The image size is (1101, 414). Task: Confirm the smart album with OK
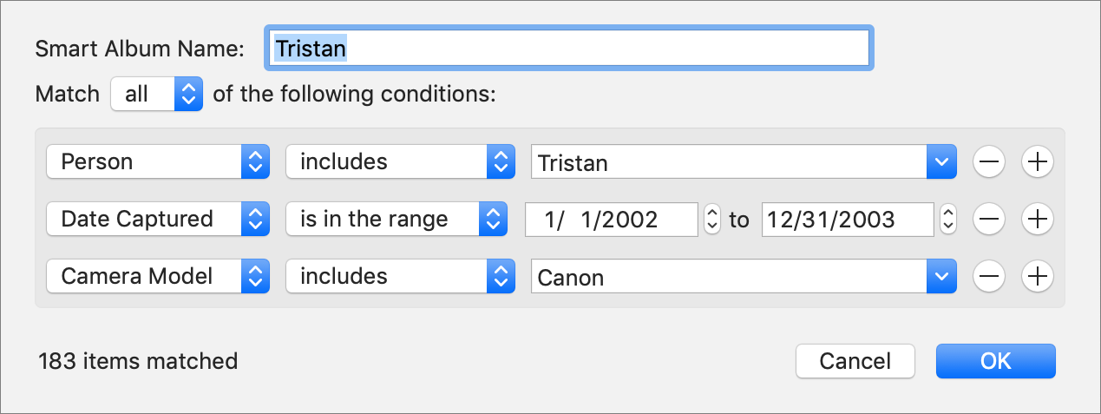coord(995,361)
